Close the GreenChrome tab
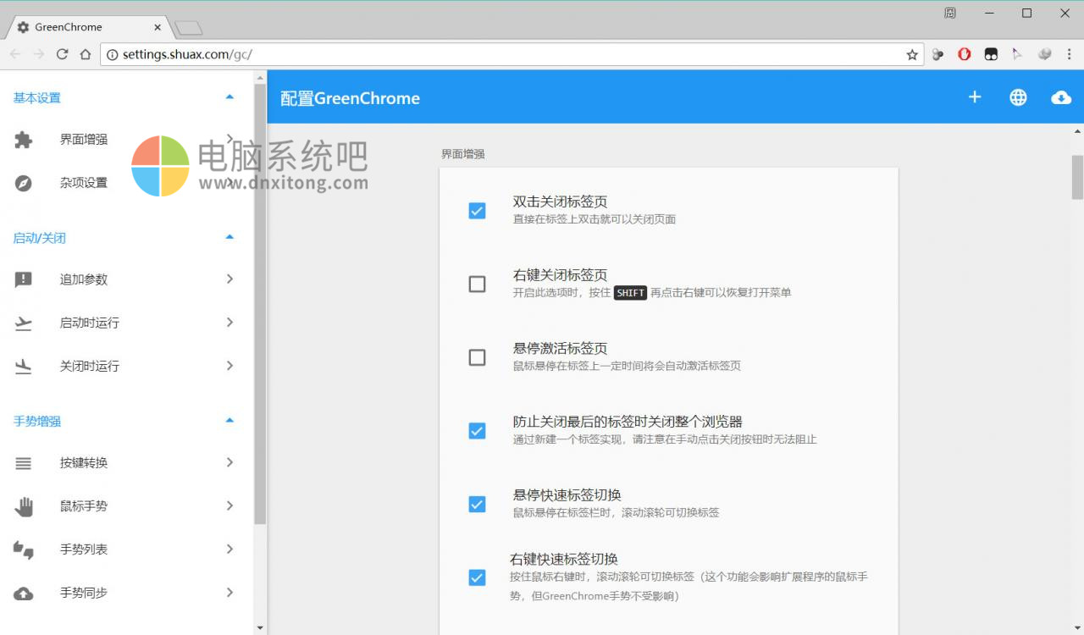Viewport: 1084px width, 635px height. [x=157, y=27]
